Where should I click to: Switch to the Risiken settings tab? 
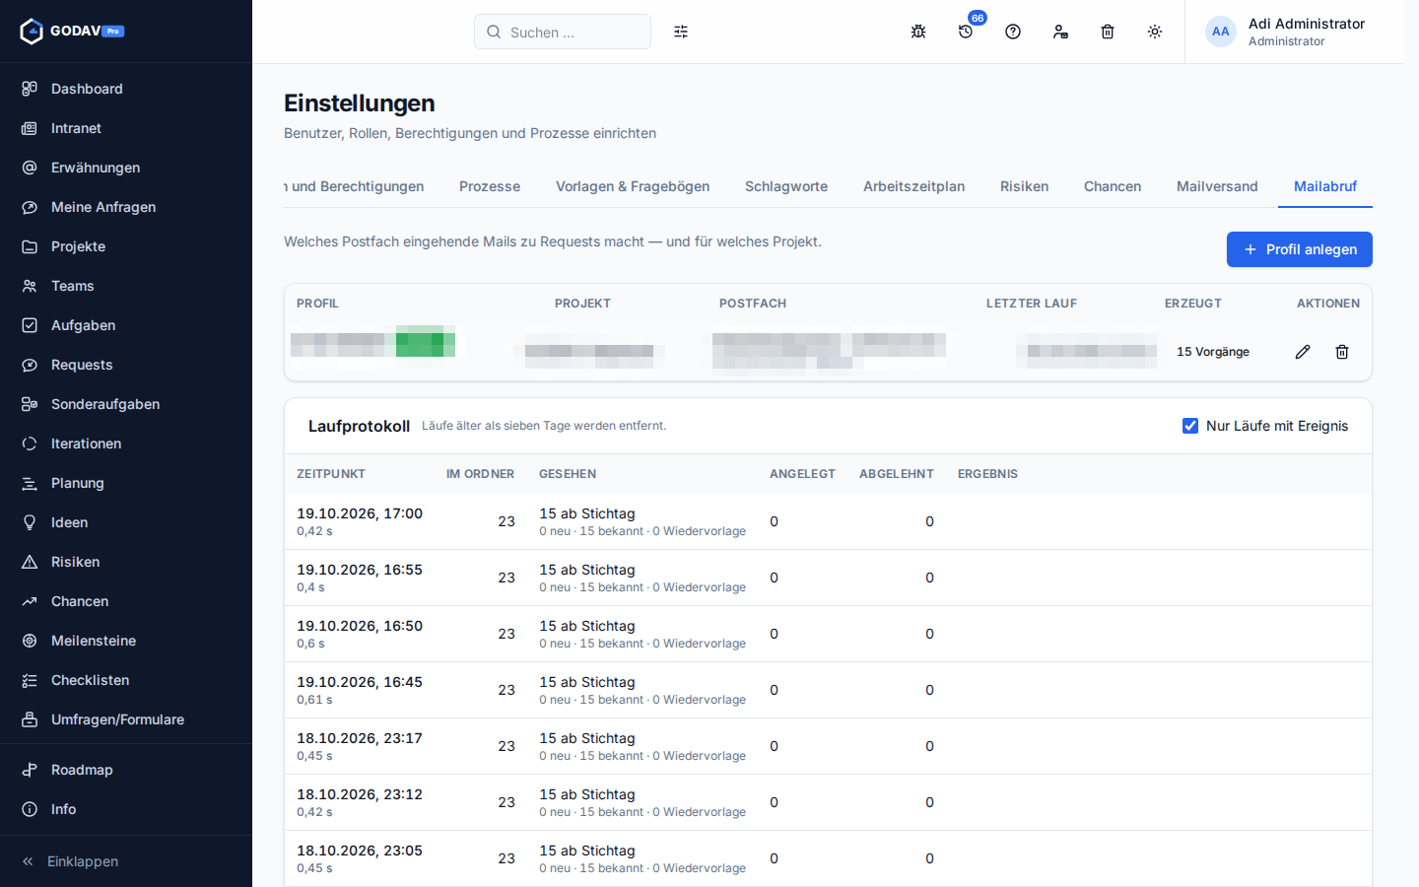[1024, 186]
